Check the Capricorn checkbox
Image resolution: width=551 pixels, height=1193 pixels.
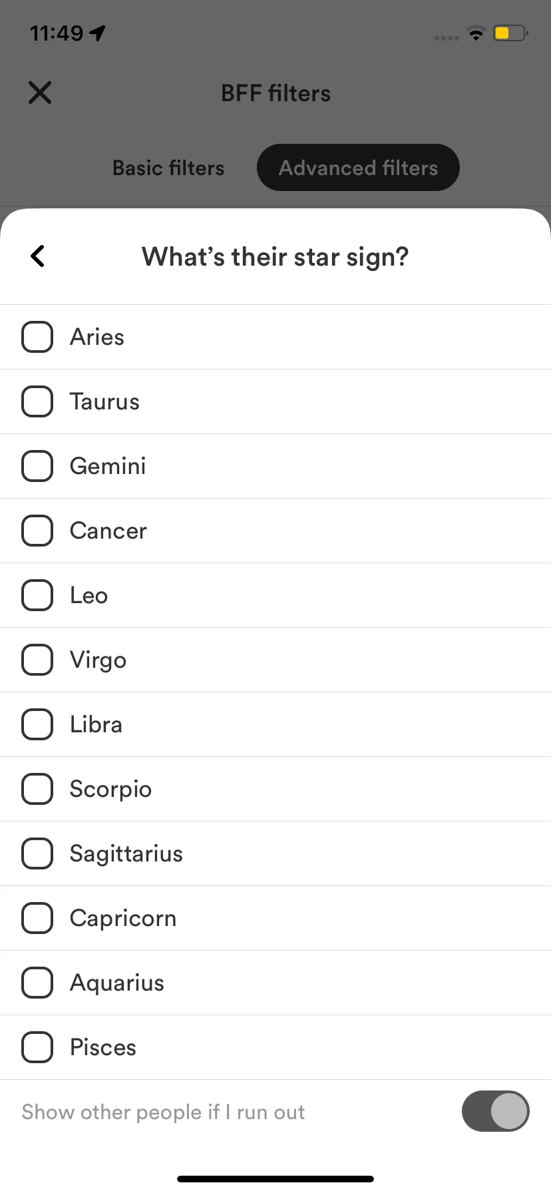37,918
